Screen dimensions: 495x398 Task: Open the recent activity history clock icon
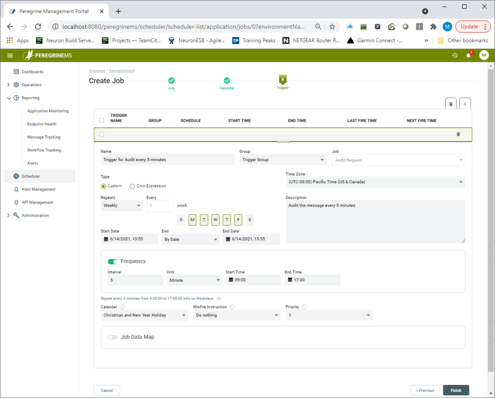[x=454, y=55]
